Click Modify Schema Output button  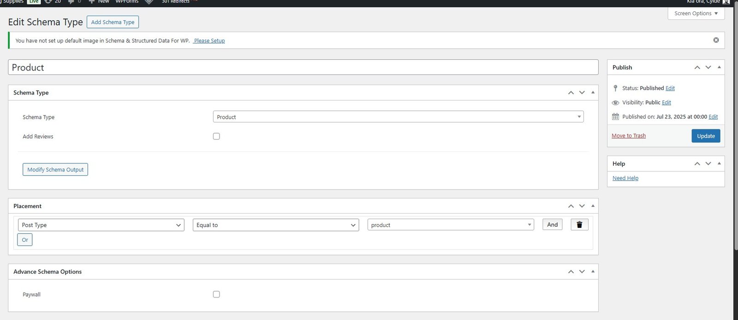click(55, 169)
